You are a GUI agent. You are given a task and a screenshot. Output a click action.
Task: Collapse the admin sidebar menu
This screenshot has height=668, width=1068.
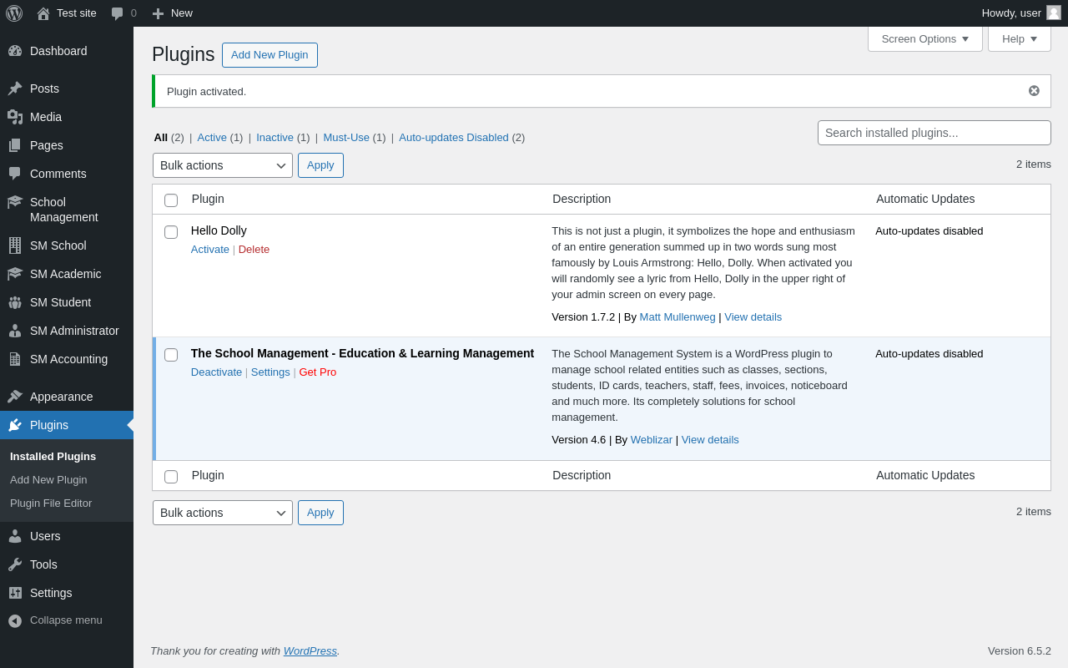tap(55, 620)
